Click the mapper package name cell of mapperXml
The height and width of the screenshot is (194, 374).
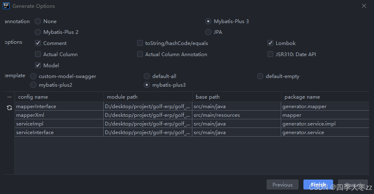coord(325,115)
